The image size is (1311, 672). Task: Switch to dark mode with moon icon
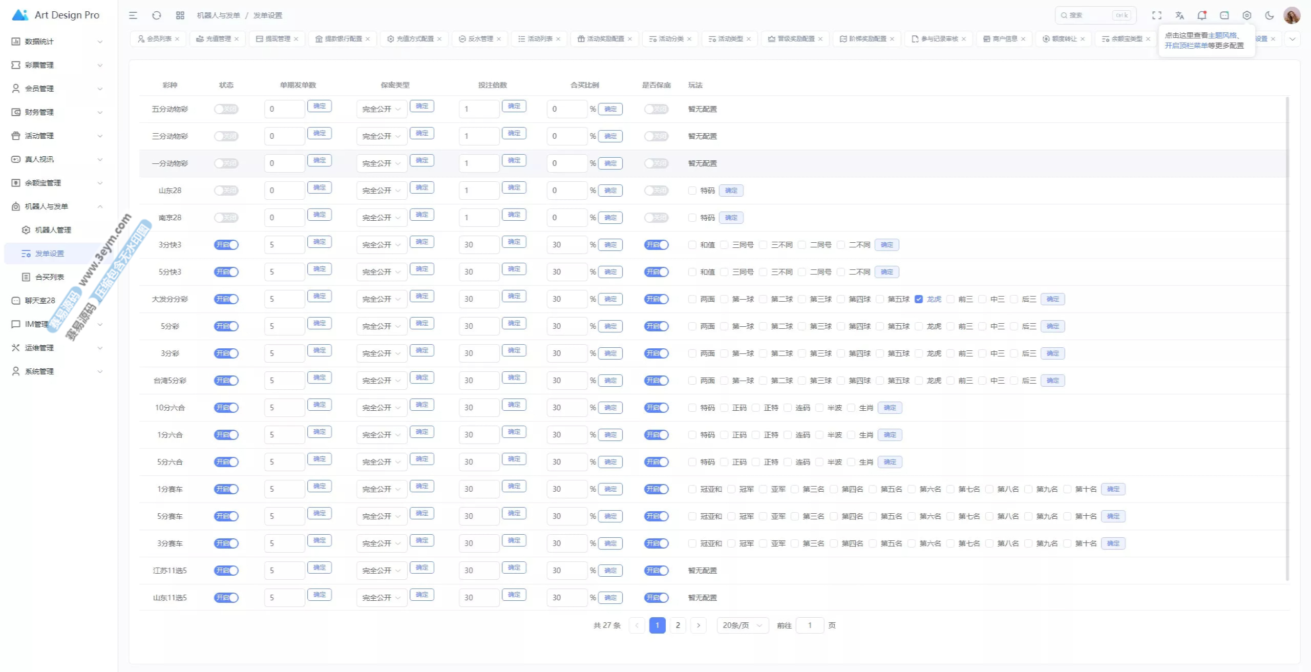click(1270, 15)
